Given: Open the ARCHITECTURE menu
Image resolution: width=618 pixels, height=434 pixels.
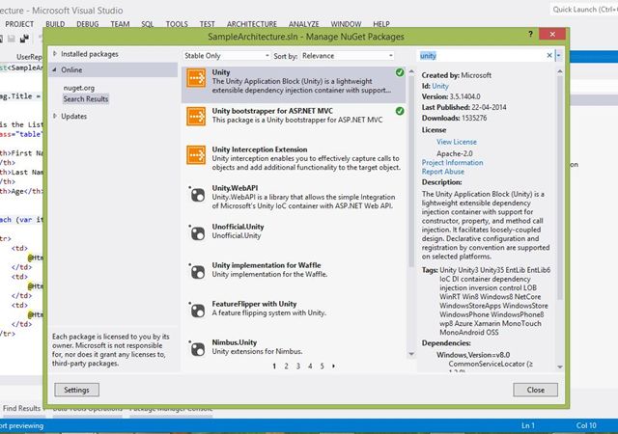Looking at the screenshot, I should pyautogui.click(x=252, y=24).
